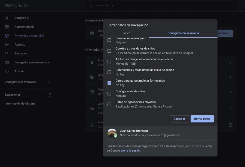Switch to the Básico tab
245x167 pixels.
click(126, 33)
